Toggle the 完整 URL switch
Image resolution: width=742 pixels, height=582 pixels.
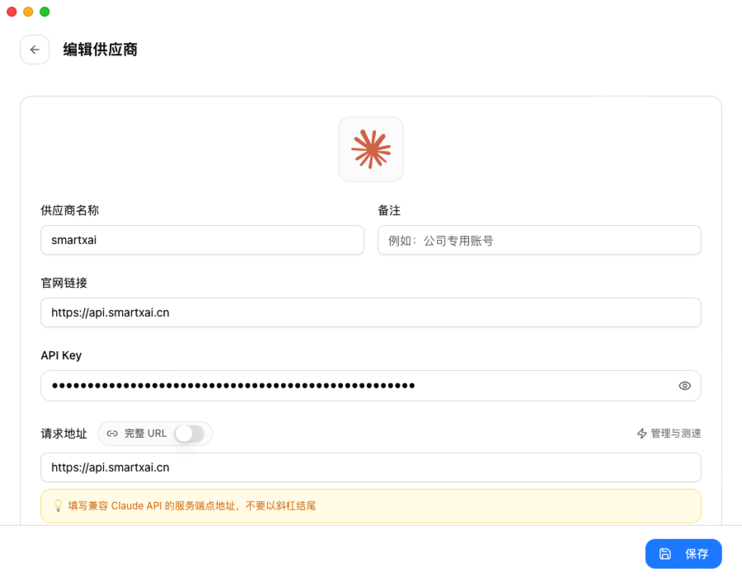(x=190, y=434)
